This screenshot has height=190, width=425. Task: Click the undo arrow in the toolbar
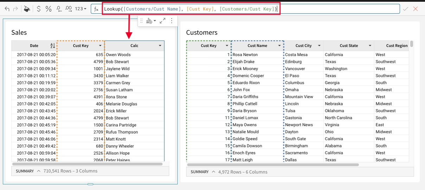click(x=7, y=9)
